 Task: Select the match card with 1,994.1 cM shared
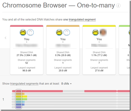tap(27, 50)
